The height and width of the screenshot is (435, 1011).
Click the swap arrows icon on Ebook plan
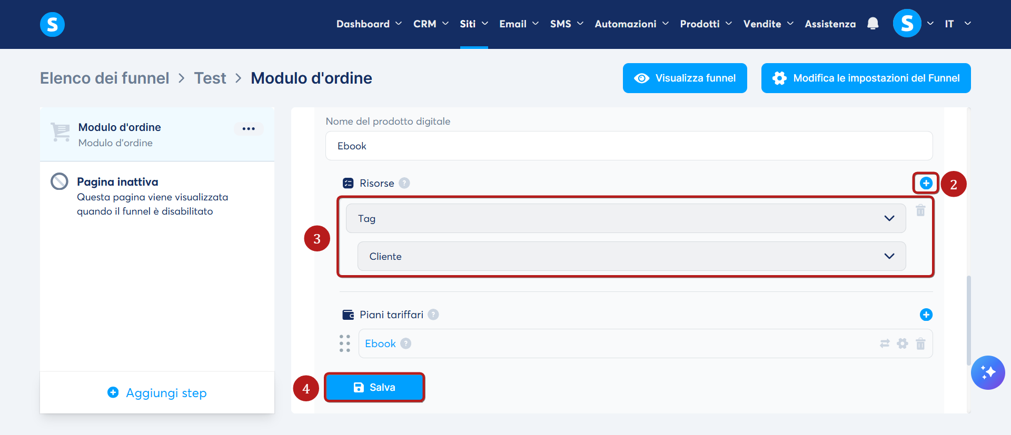[x=885, y=343]
